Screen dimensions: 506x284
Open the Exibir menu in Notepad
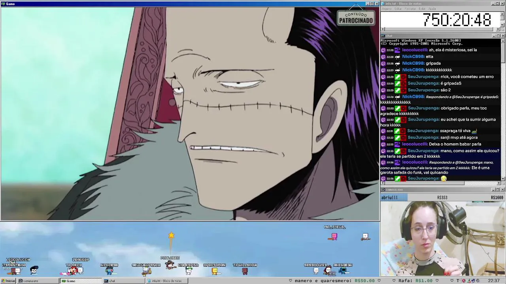422,9
